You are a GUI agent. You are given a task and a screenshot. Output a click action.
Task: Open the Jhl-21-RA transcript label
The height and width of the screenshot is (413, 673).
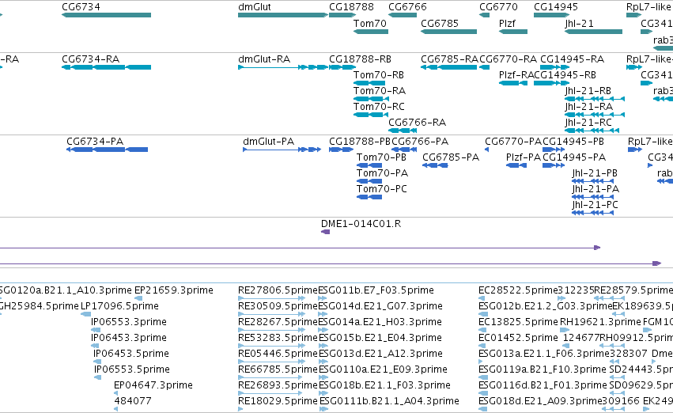tap(588, 107)
